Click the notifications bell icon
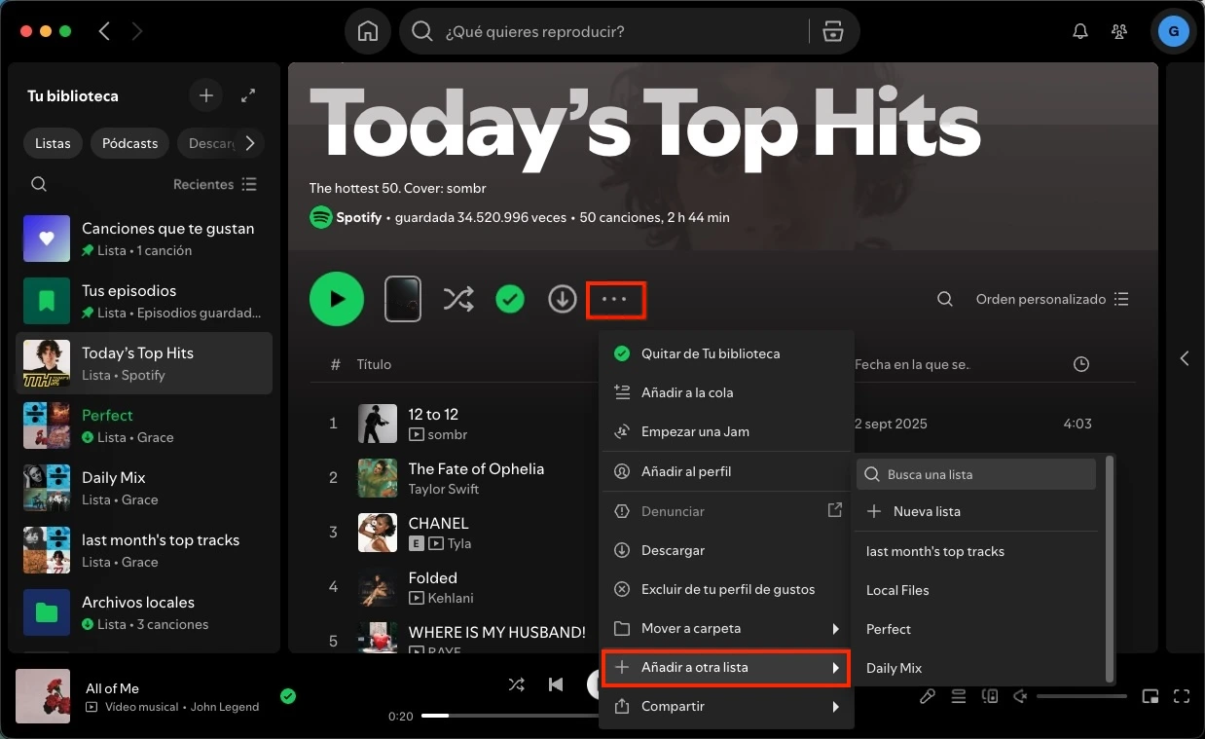 pos(1079,30)
